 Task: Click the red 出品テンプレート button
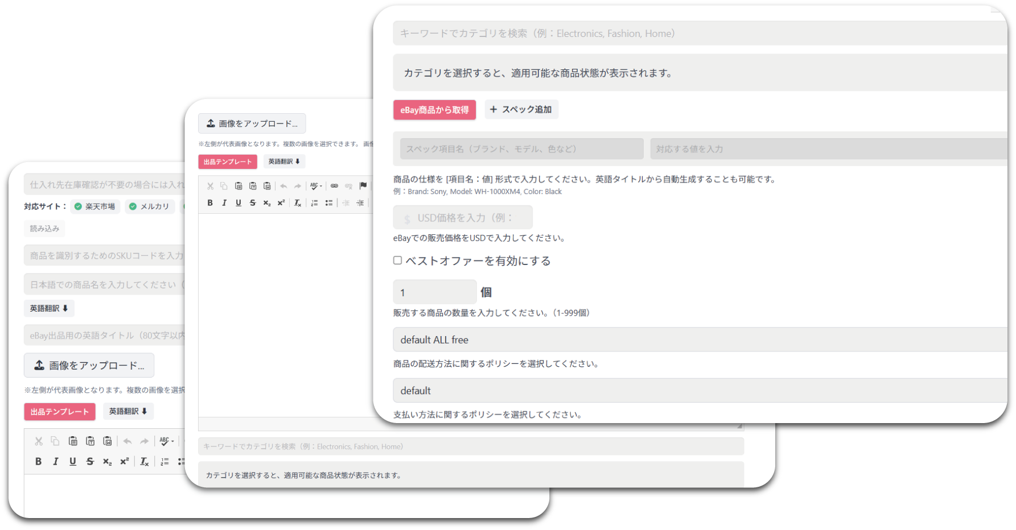227,162
